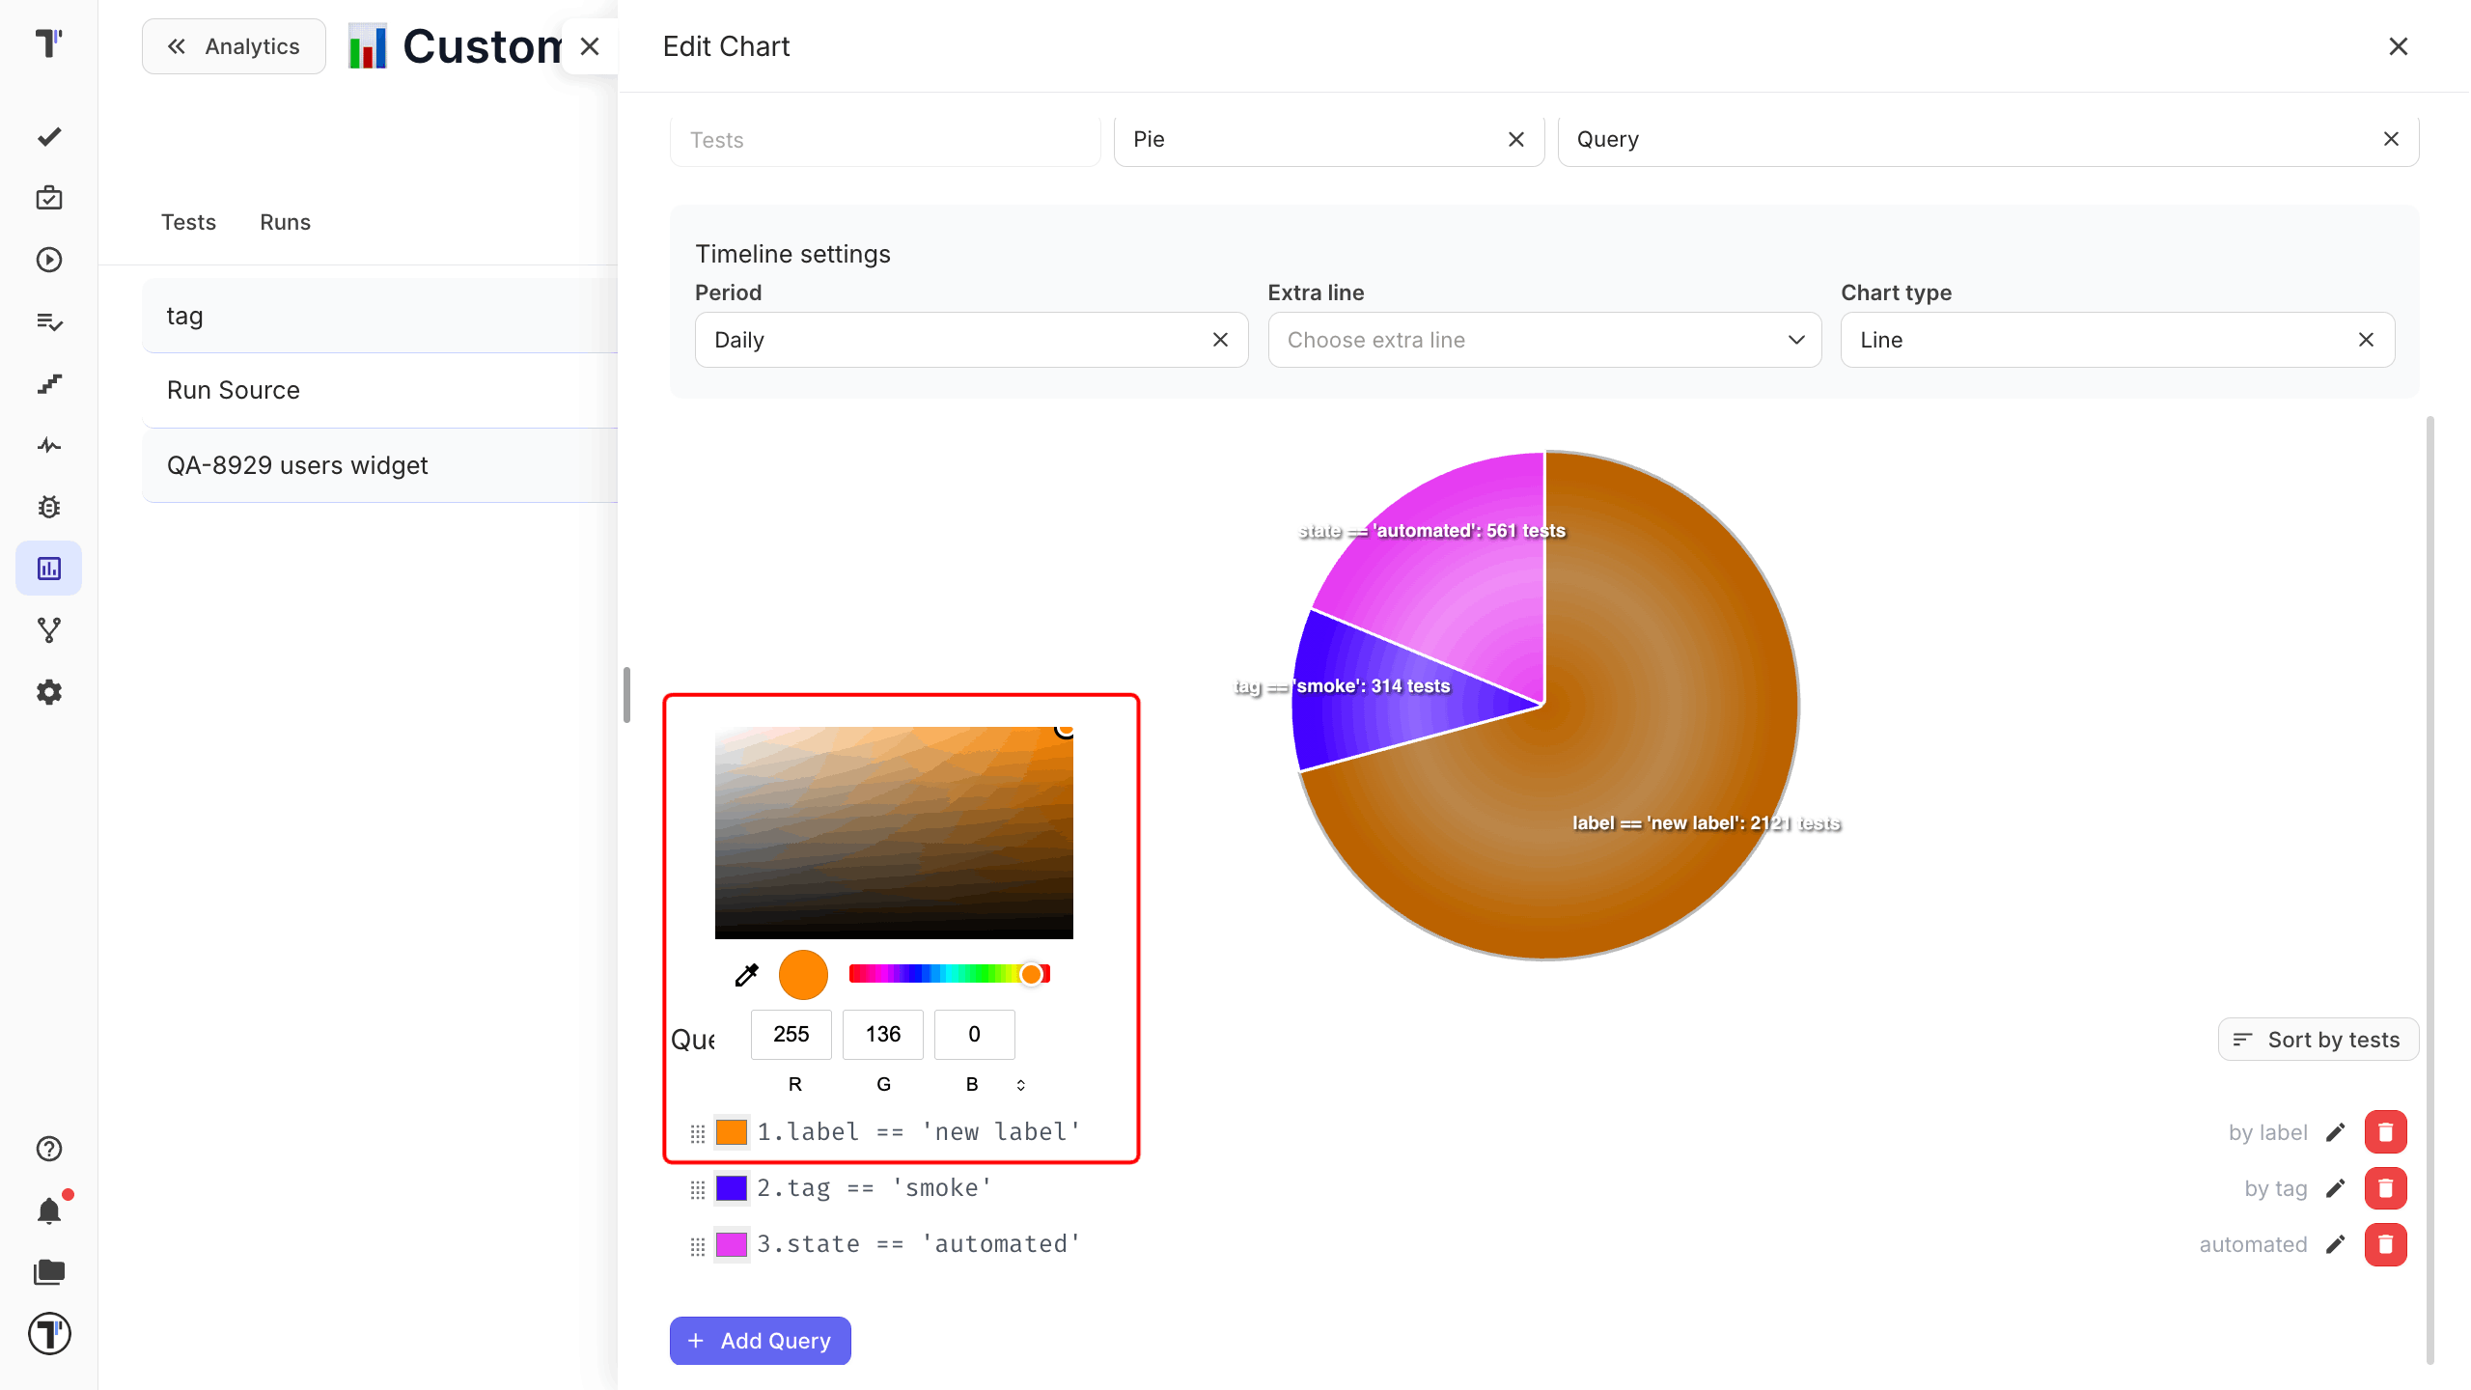This screenshot has height=1390, width=2471.
Task: Grab the drag handle of query 3
Action: 698,1246
